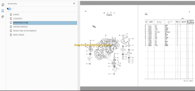
Task: Click bookmark icon beside JD992E
Action: 11,15
